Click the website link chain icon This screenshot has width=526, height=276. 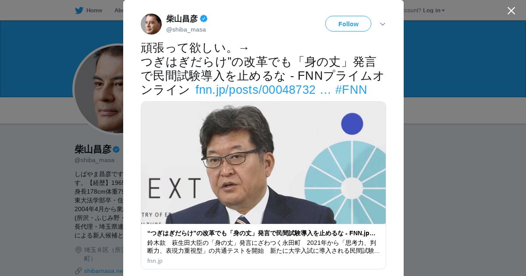(78, 271)
